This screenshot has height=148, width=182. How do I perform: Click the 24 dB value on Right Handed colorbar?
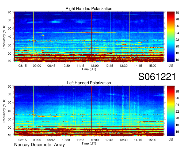point(177,33)
